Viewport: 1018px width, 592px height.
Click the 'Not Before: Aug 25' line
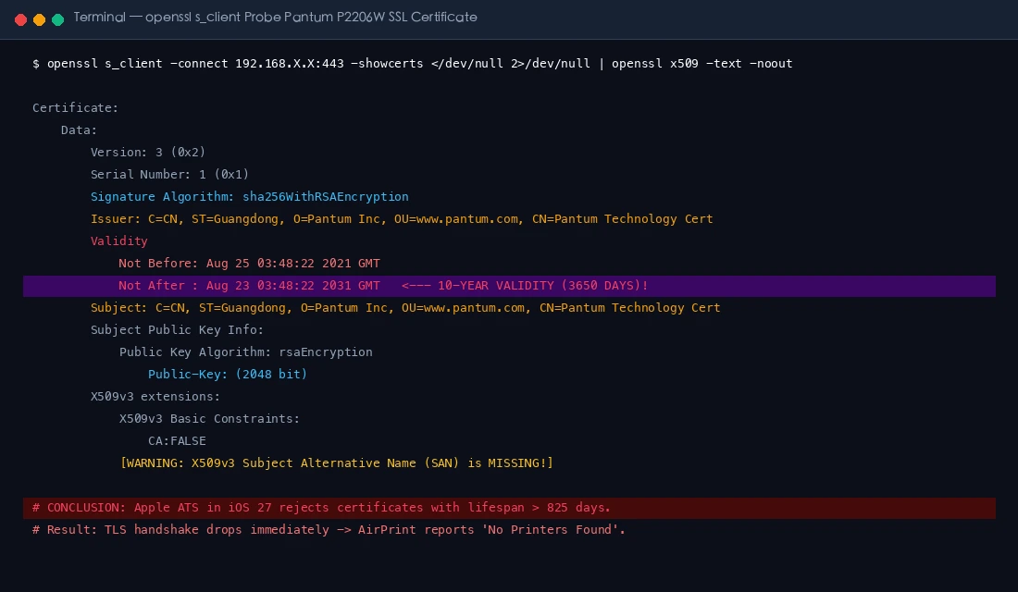point(249,263)
